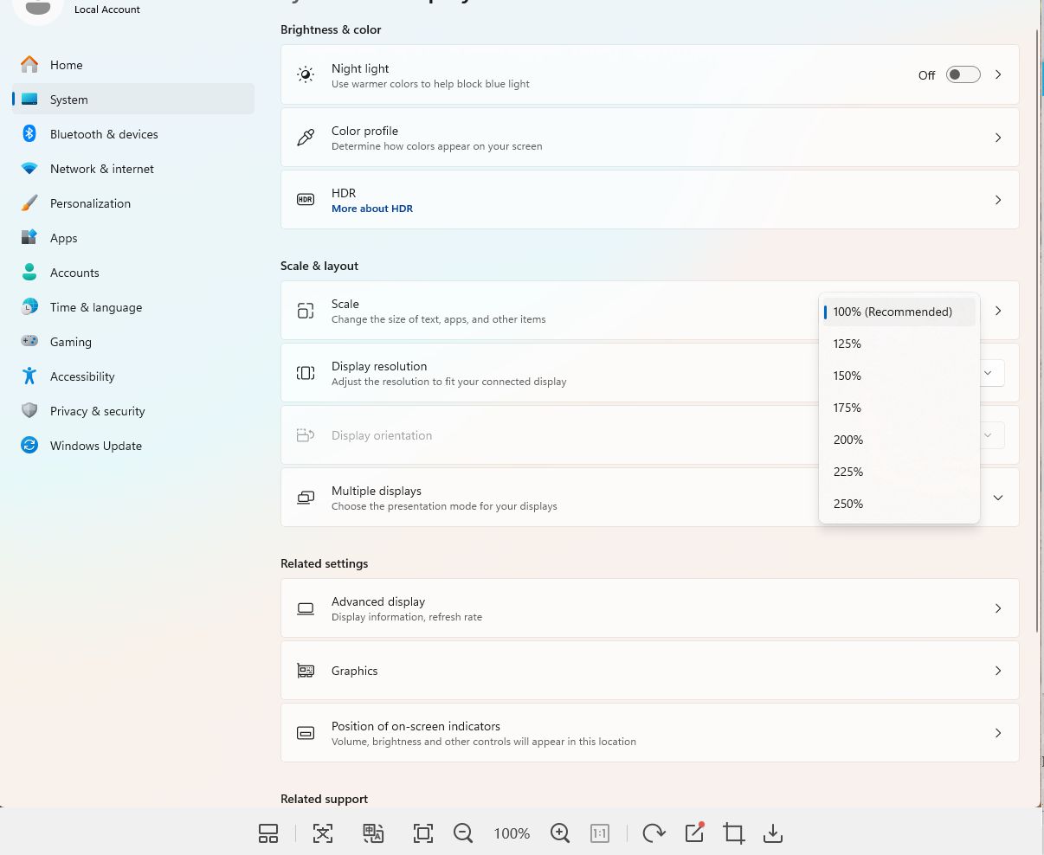Click the Save/download icon
The height and width of the screenshot is (855, 1044).
click(773, 833)
